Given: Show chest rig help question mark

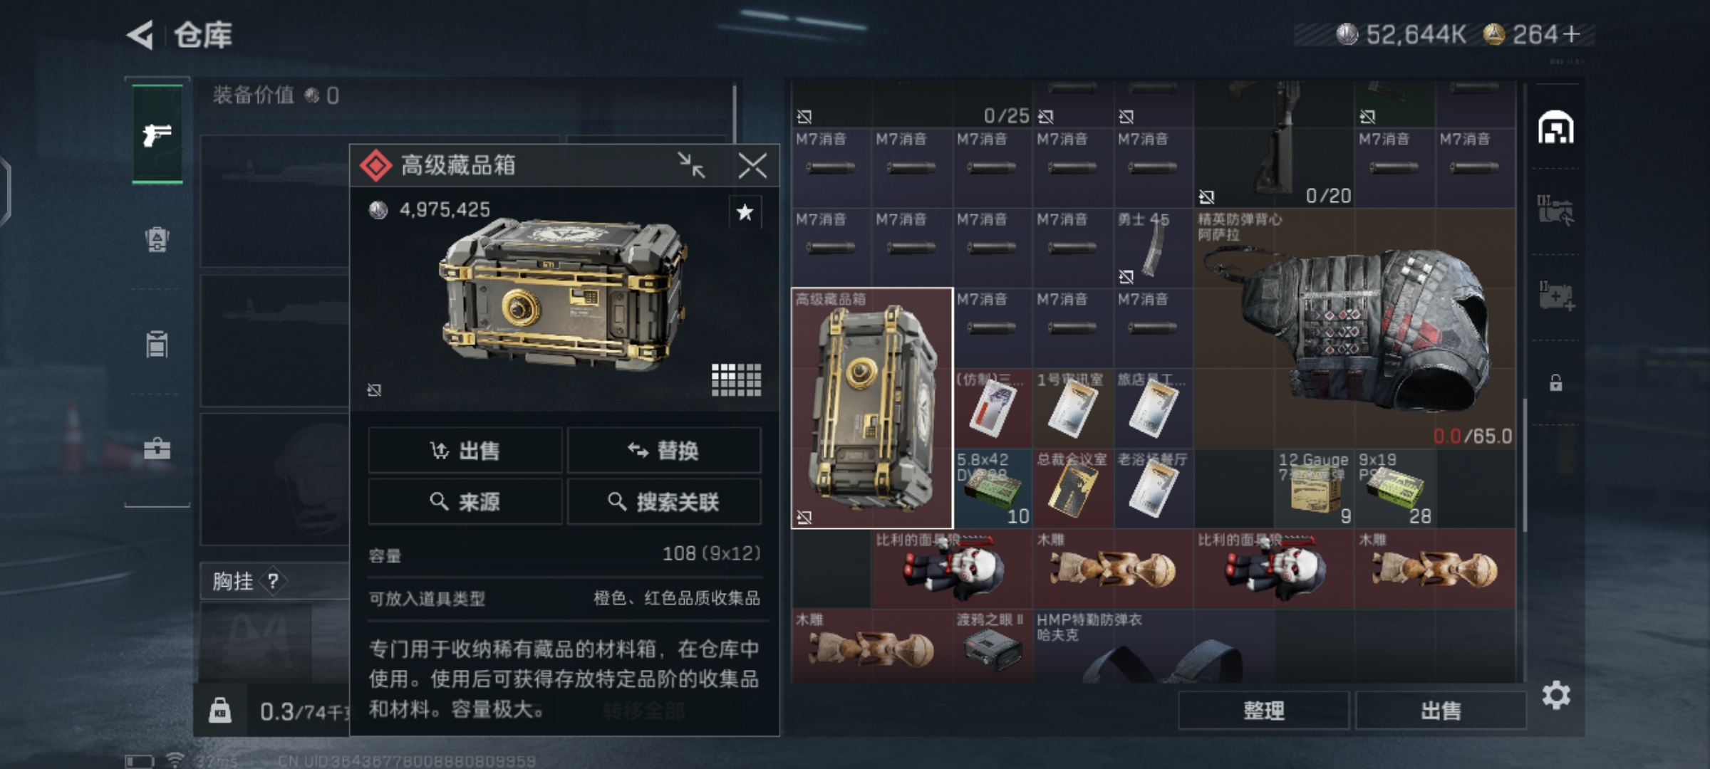Looking at the screenshot, I should 273,582.
